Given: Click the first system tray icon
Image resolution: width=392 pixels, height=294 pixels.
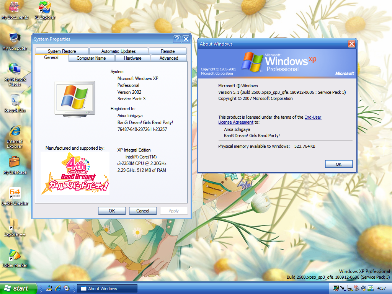Looking at the screenshot, I should [336, 288].
